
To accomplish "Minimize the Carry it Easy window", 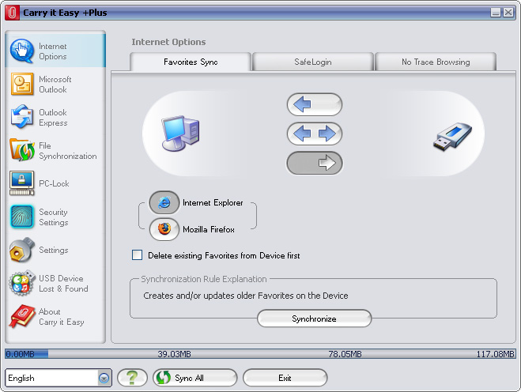I will [496, 13].
